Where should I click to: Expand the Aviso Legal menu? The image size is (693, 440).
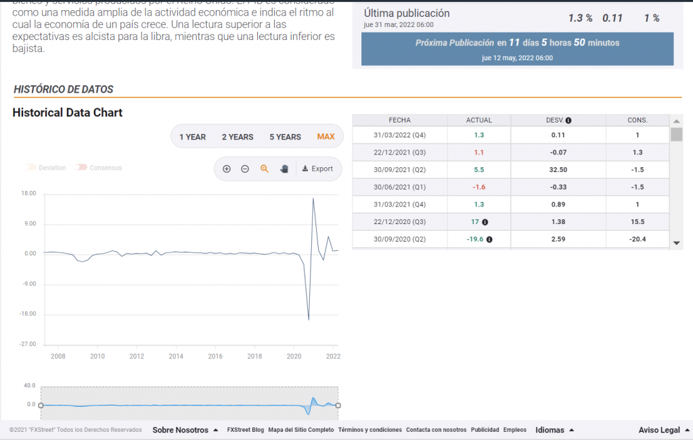click(663, 430)
